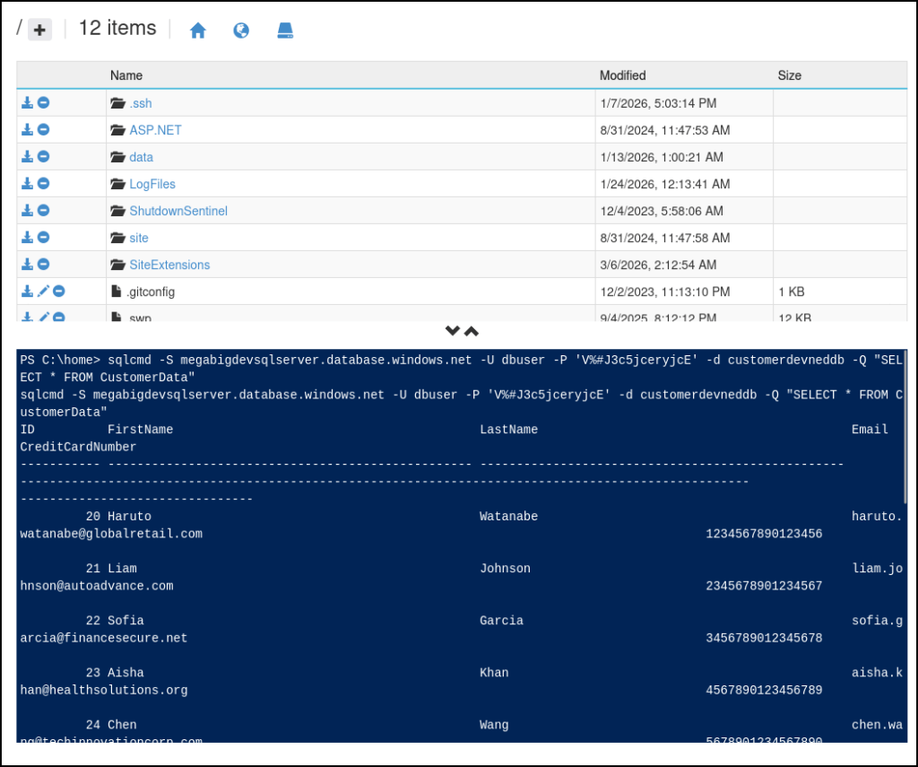Open the site folder link

[138, 238]
